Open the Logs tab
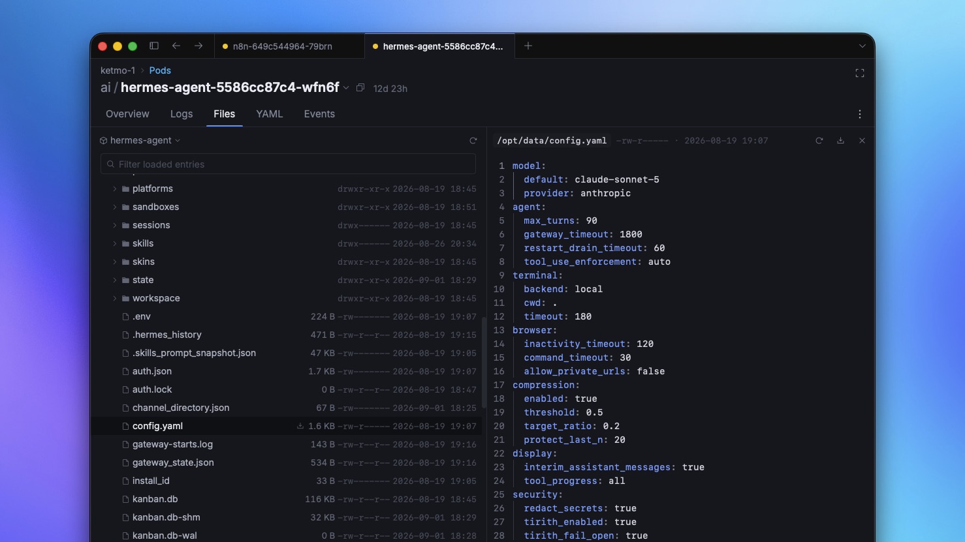Viewport: 965px width, 542px height. click(182, 113)
